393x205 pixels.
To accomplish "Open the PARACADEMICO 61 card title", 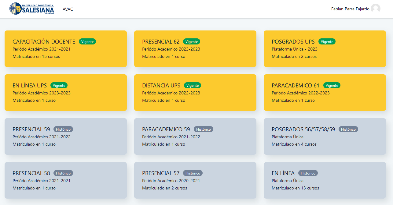I will 296,86.
